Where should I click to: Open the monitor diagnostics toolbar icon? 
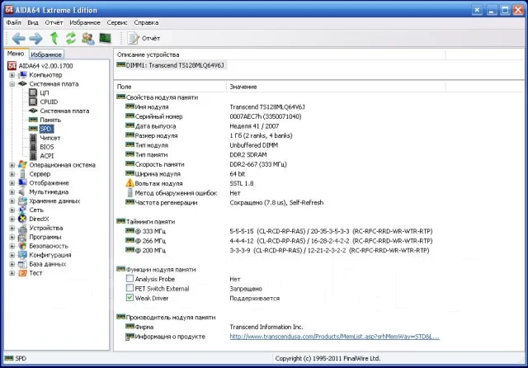tap(106, 38)
